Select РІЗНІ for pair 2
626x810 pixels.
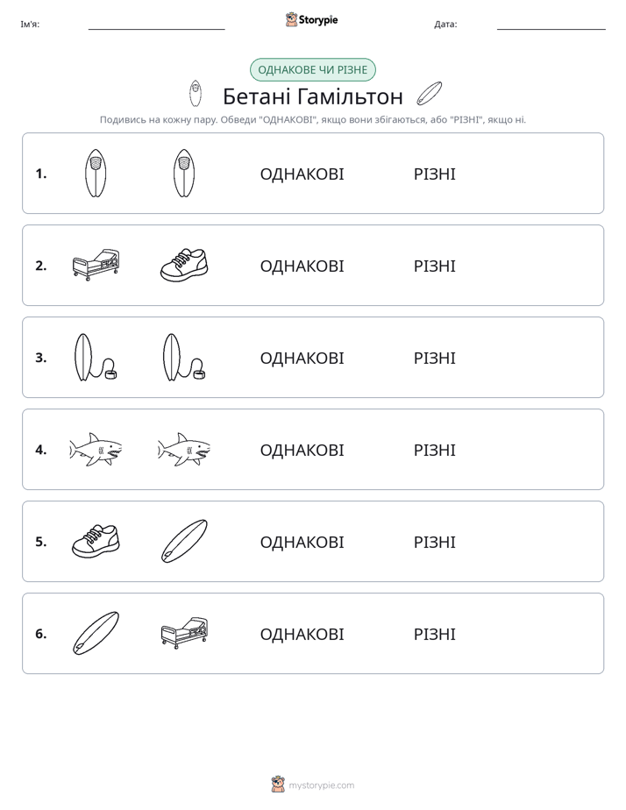[x=434, y=266]
